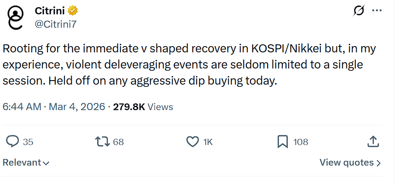
Task: Click the Citrini display name
Action: tap(50, 10)
